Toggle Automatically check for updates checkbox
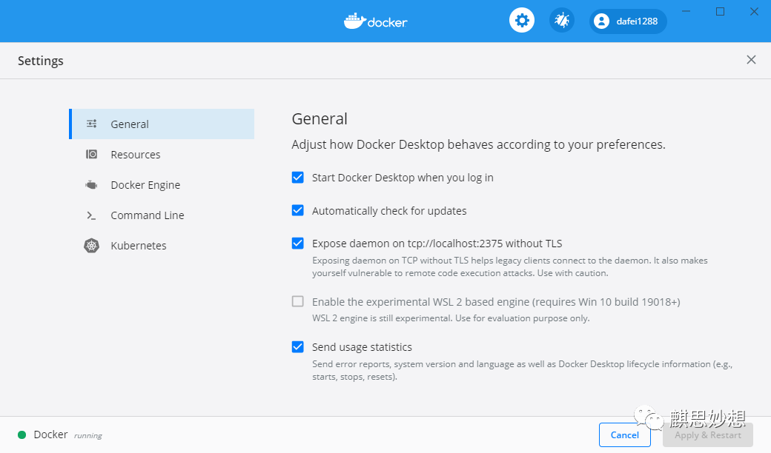This screenshot has width=771, height=453. [297, 210]
